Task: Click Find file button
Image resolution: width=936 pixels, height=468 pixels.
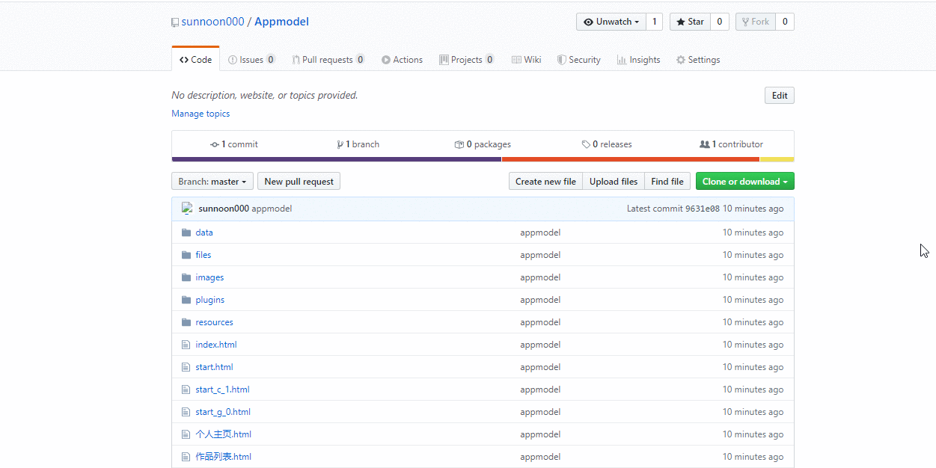Action: [x=667, y=182]
